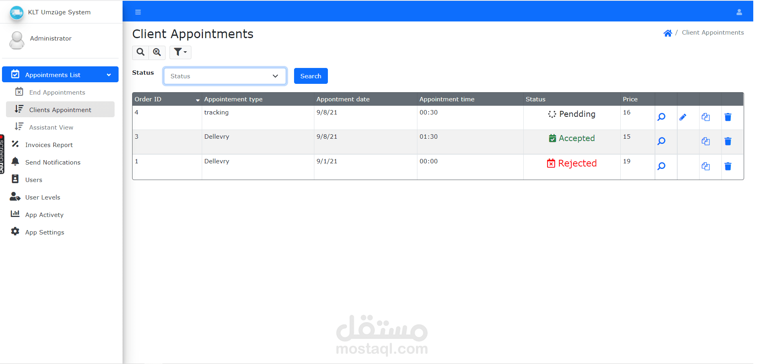Open App Settings in the sidebar

(x=60, y=232)
